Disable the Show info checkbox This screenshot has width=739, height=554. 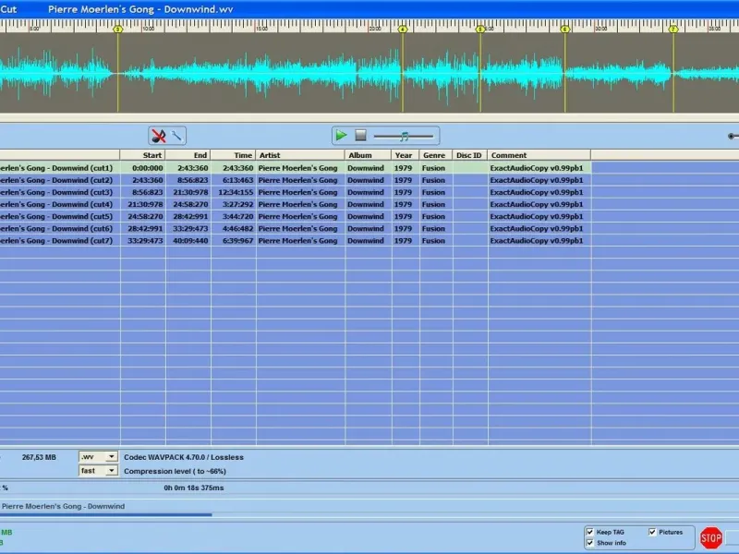coord(590,543)
